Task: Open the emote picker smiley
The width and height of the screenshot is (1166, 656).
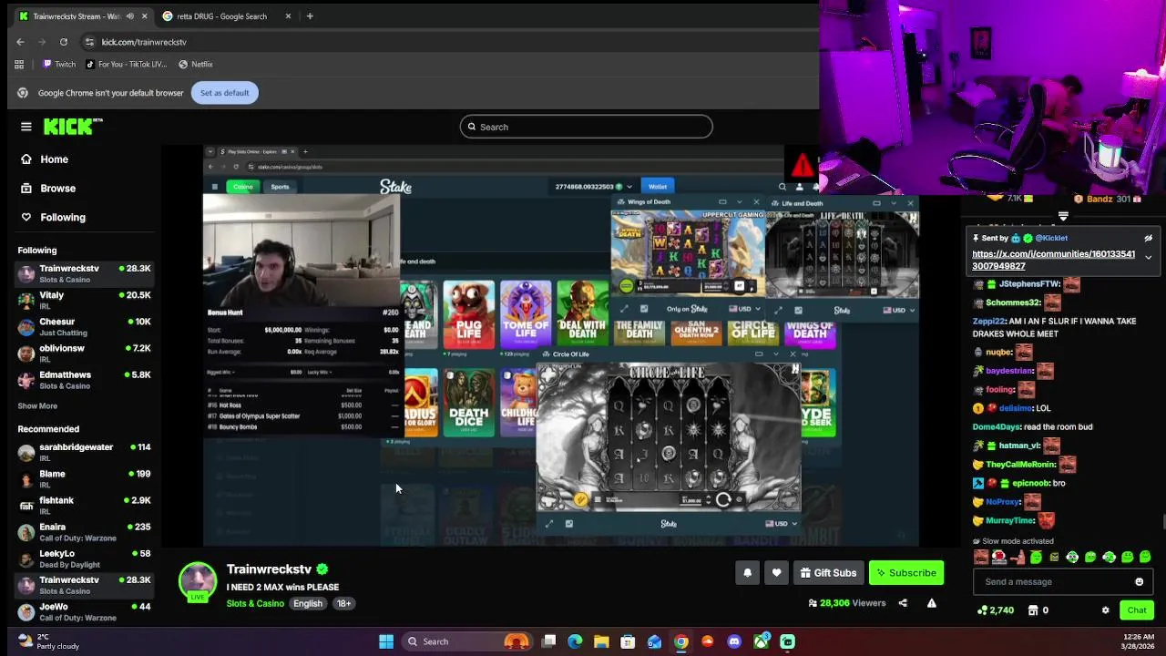Action: coord(1139,582)
